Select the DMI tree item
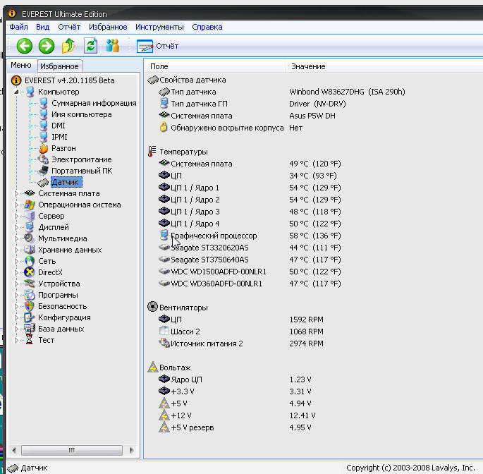The width and height of the screenshot is (483, 474). [x=59, y=126]
